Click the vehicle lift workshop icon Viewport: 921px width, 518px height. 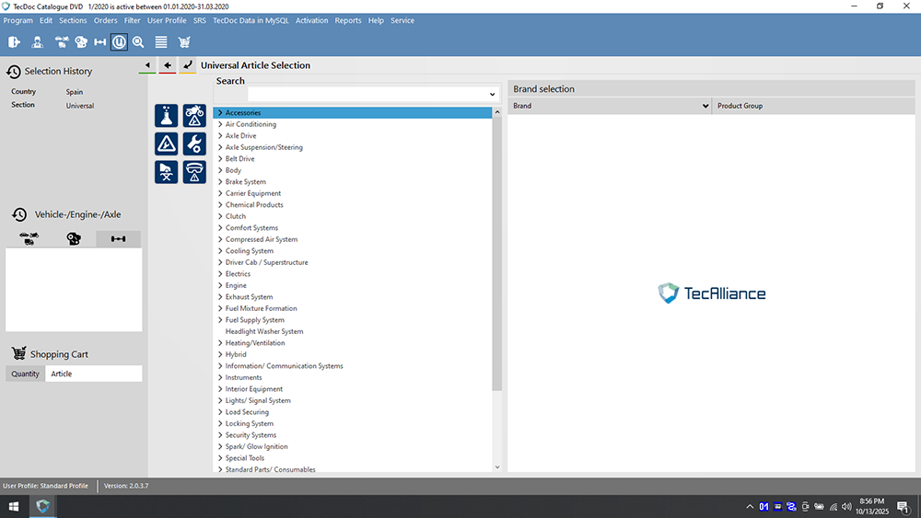pos(167,172)
